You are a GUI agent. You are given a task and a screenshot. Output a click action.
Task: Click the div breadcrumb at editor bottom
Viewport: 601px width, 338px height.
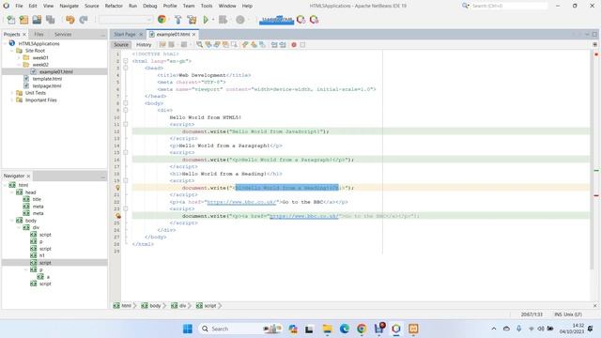(x=179, y=306)
